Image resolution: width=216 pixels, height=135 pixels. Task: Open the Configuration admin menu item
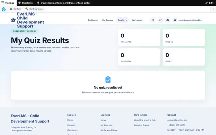[x=34, y=9]
